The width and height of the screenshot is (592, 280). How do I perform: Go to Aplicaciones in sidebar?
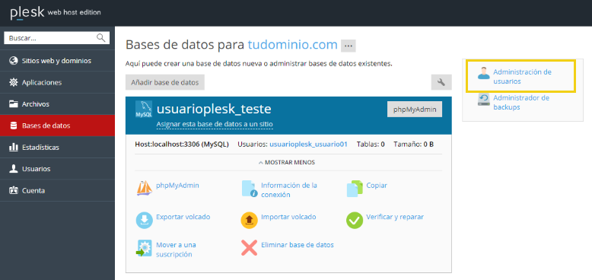coord(57,82)
